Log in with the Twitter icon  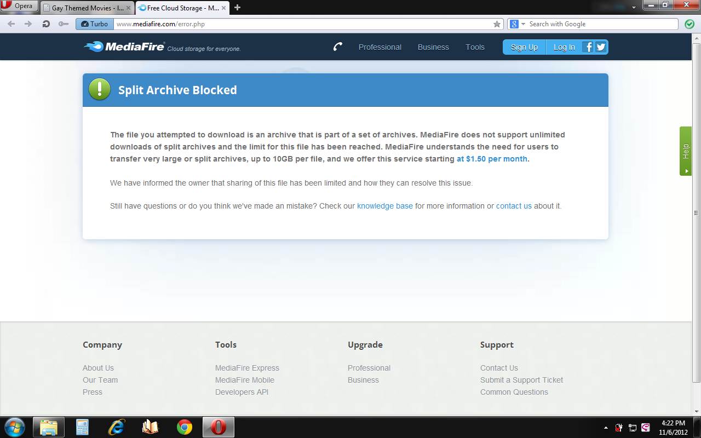[x=601, y=47]
